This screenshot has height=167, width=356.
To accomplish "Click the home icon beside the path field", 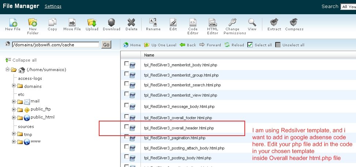I will pyautogui.click(x=8, y=44).
